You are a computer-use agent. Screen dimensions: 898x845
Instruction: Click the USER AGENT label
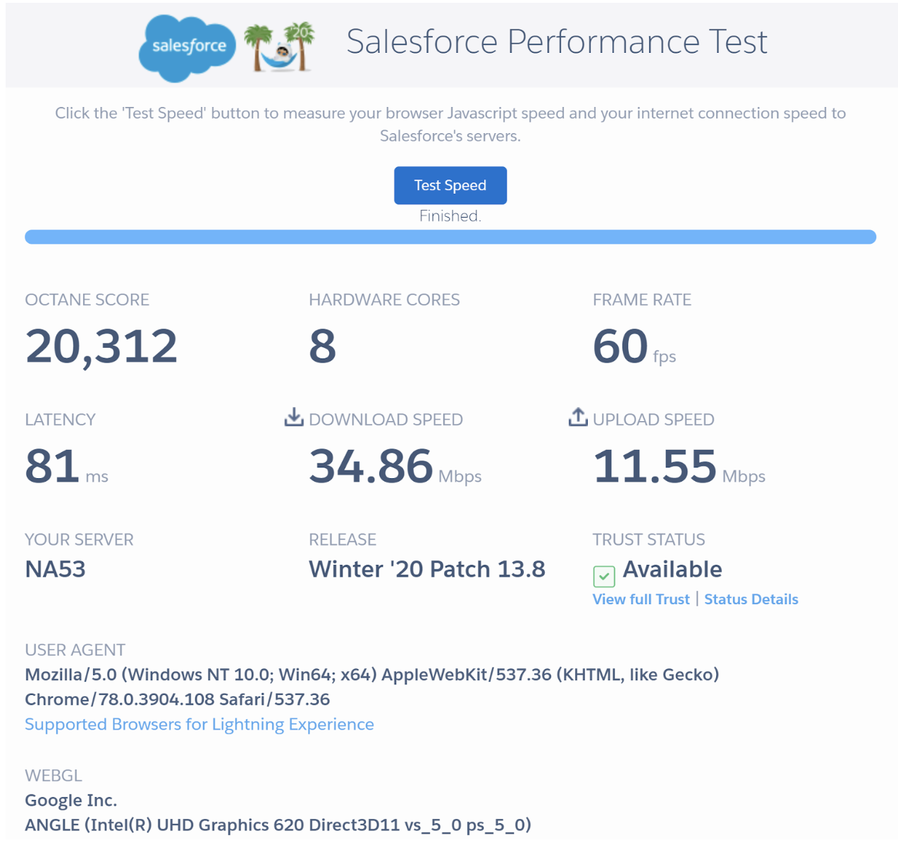pyautogui.click(x=75, y=650)
